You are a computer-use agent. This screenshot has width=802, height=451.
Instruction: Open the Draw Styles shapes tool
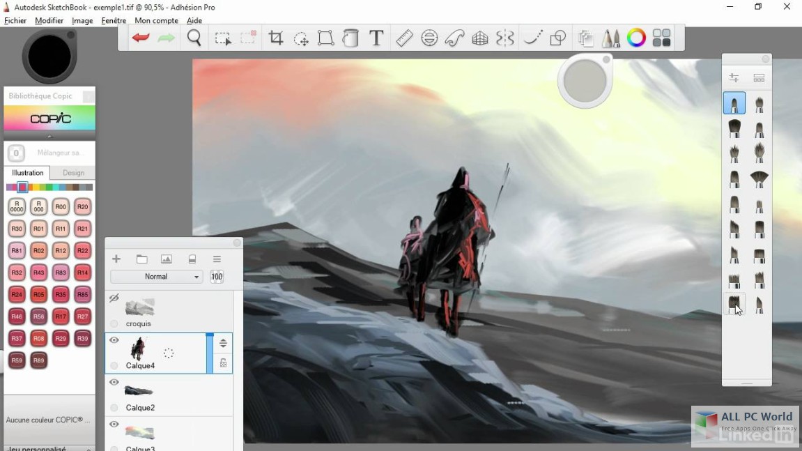[558, 38]
